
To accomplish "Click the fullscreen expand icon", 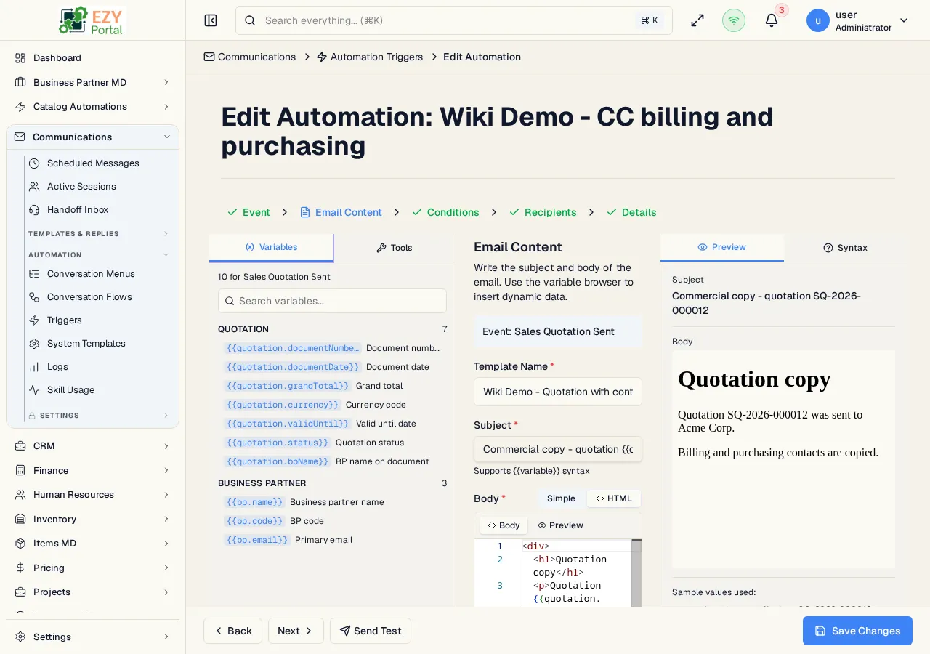I will click(x=697, y=20).
